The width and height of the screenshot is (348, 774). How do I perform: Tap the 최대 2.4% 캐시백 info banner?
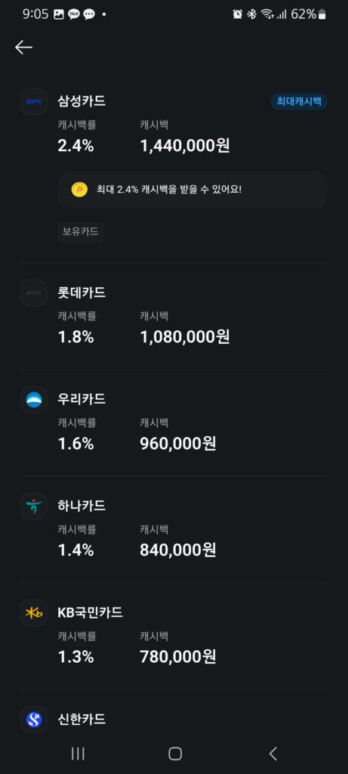pyautogui.click(x=192, y=190)
